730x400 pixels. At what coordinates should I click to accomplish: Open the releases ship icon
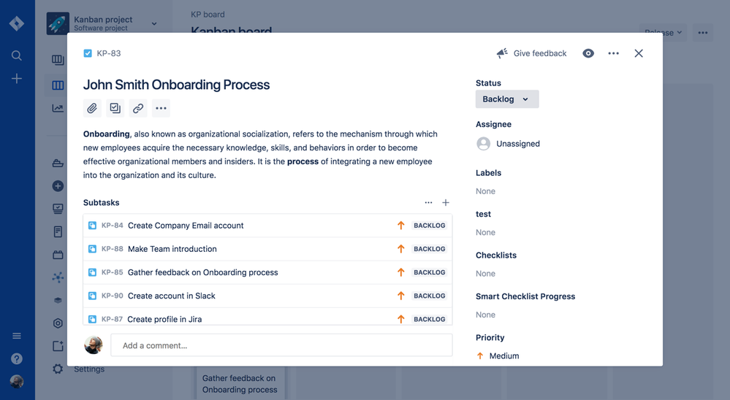pos(58,164)
